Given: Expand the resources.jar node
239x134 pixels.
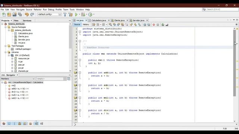Looking at the screenshot, I should pos(12,58).
